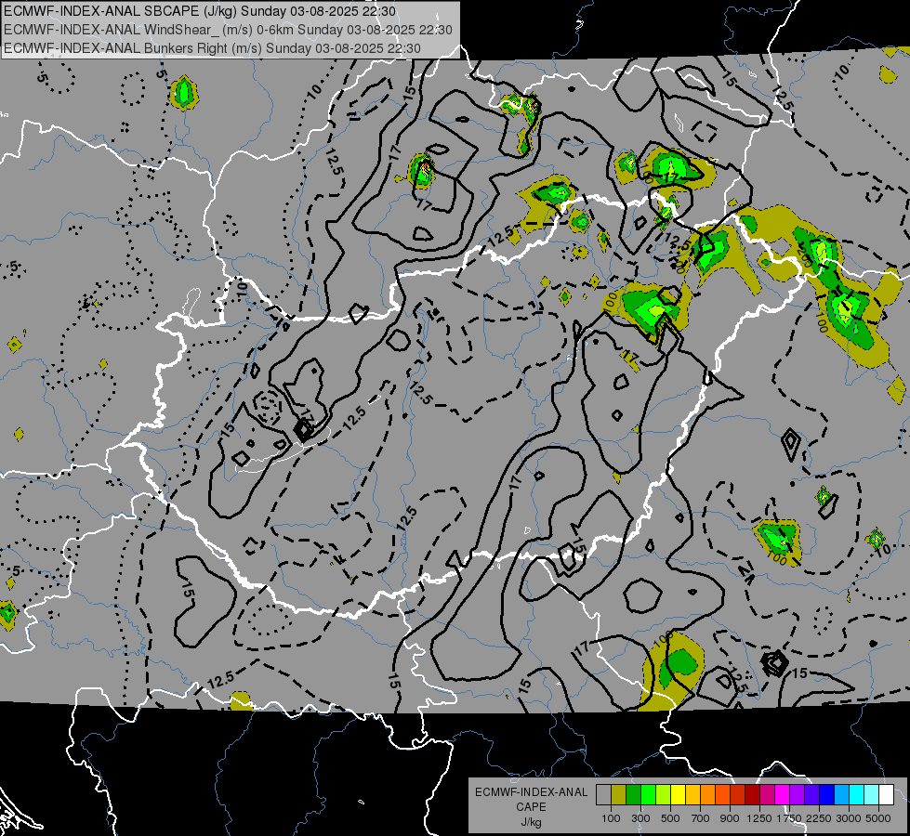Choose the pure blue legend swatch
This screenshot has height=836, width=910.
coord(827,795)
